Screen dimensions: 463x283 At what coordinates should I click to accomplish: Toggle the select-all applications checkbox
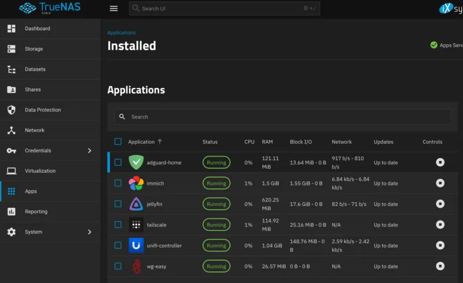tap(118, 142)
